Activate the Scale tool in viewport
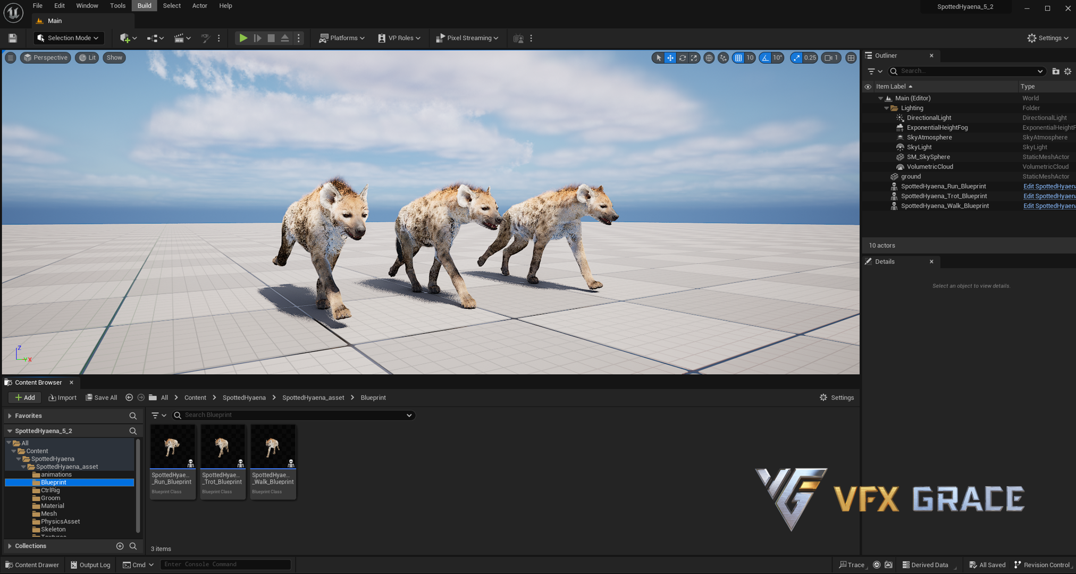 pyautogui.click(x=694, y=57)
